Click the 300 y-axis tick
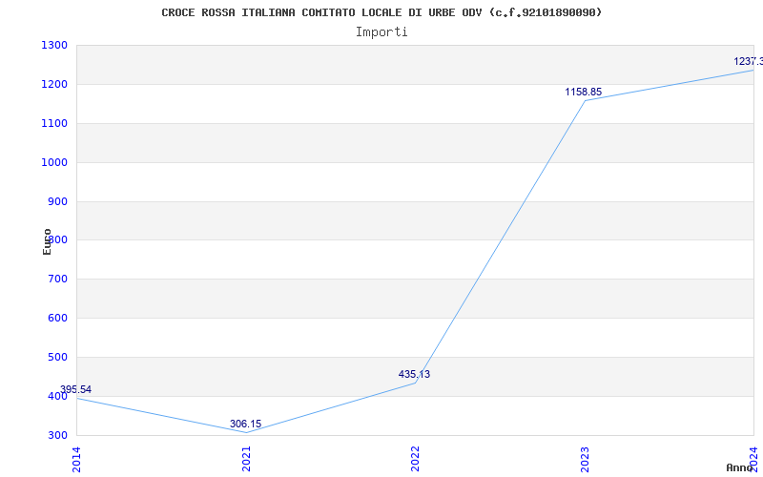Screen dimensions: 763x477 pyautogui.click(x=58, y=435)
